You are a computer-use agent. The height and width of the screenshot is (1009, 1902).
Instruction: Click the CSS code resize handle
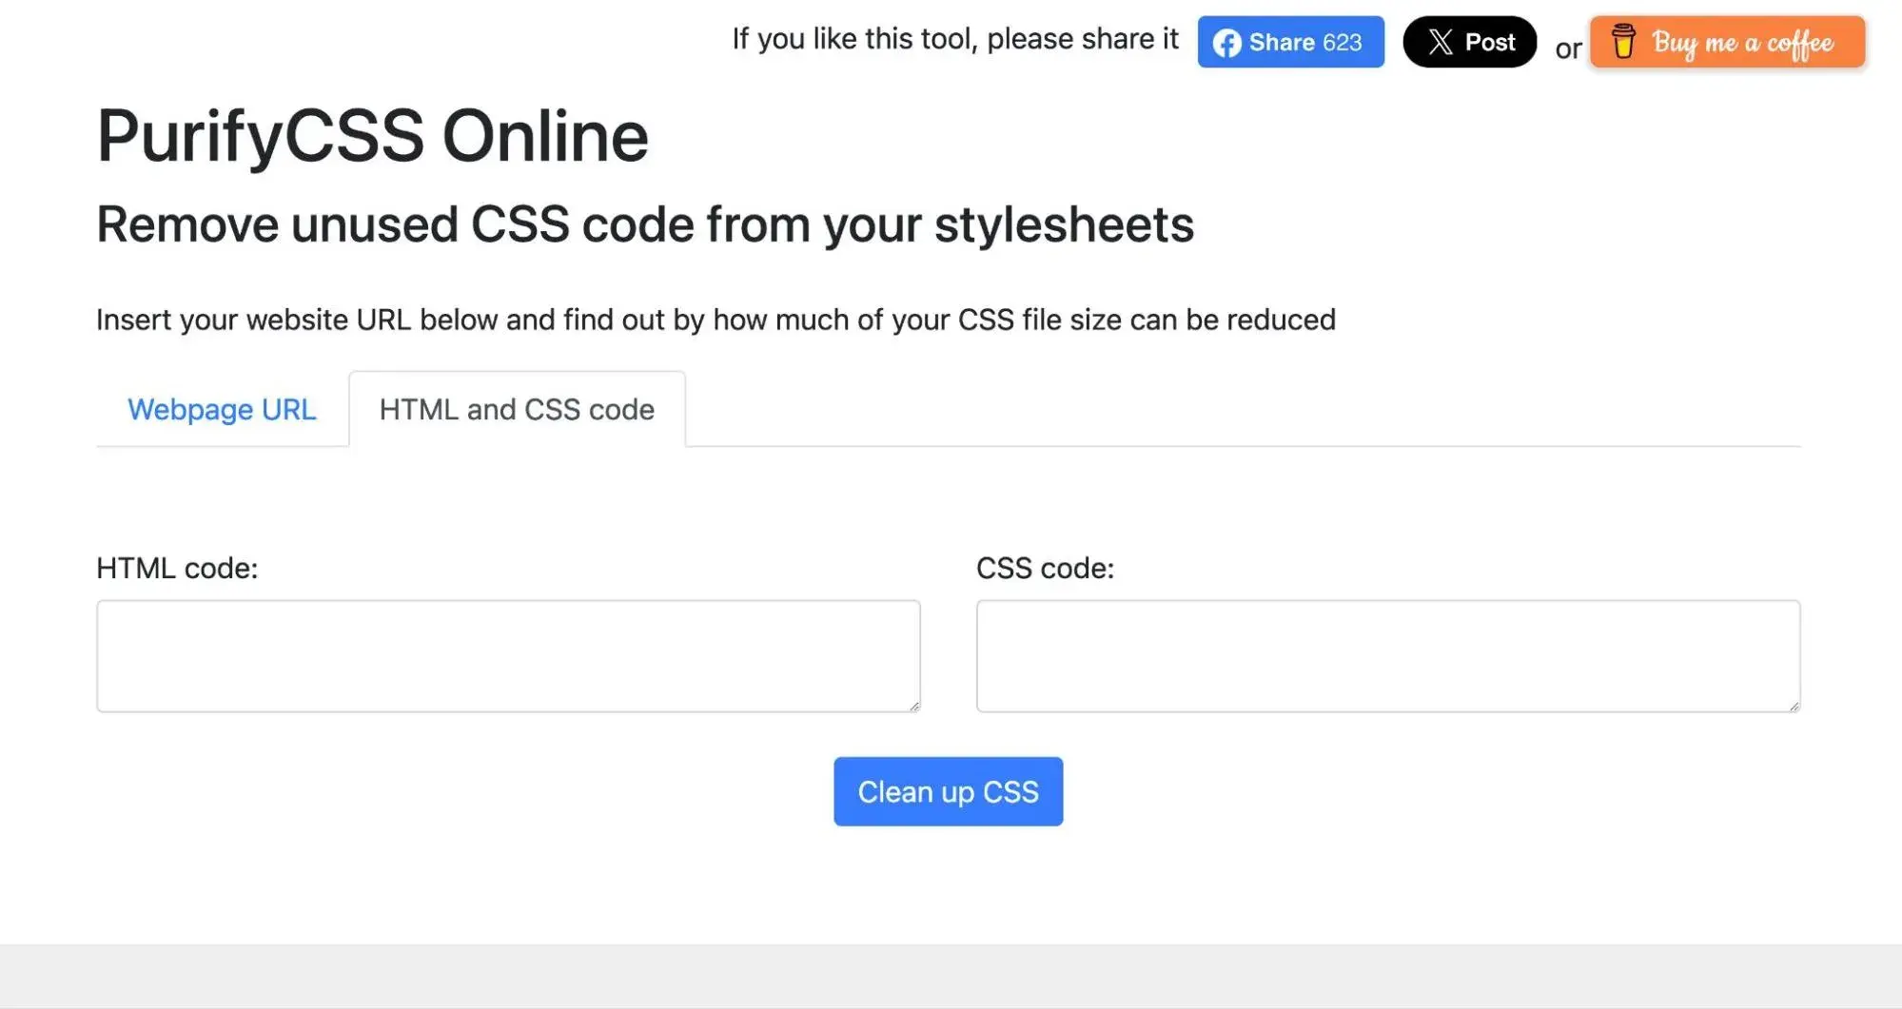click(x=1794, y=706)
